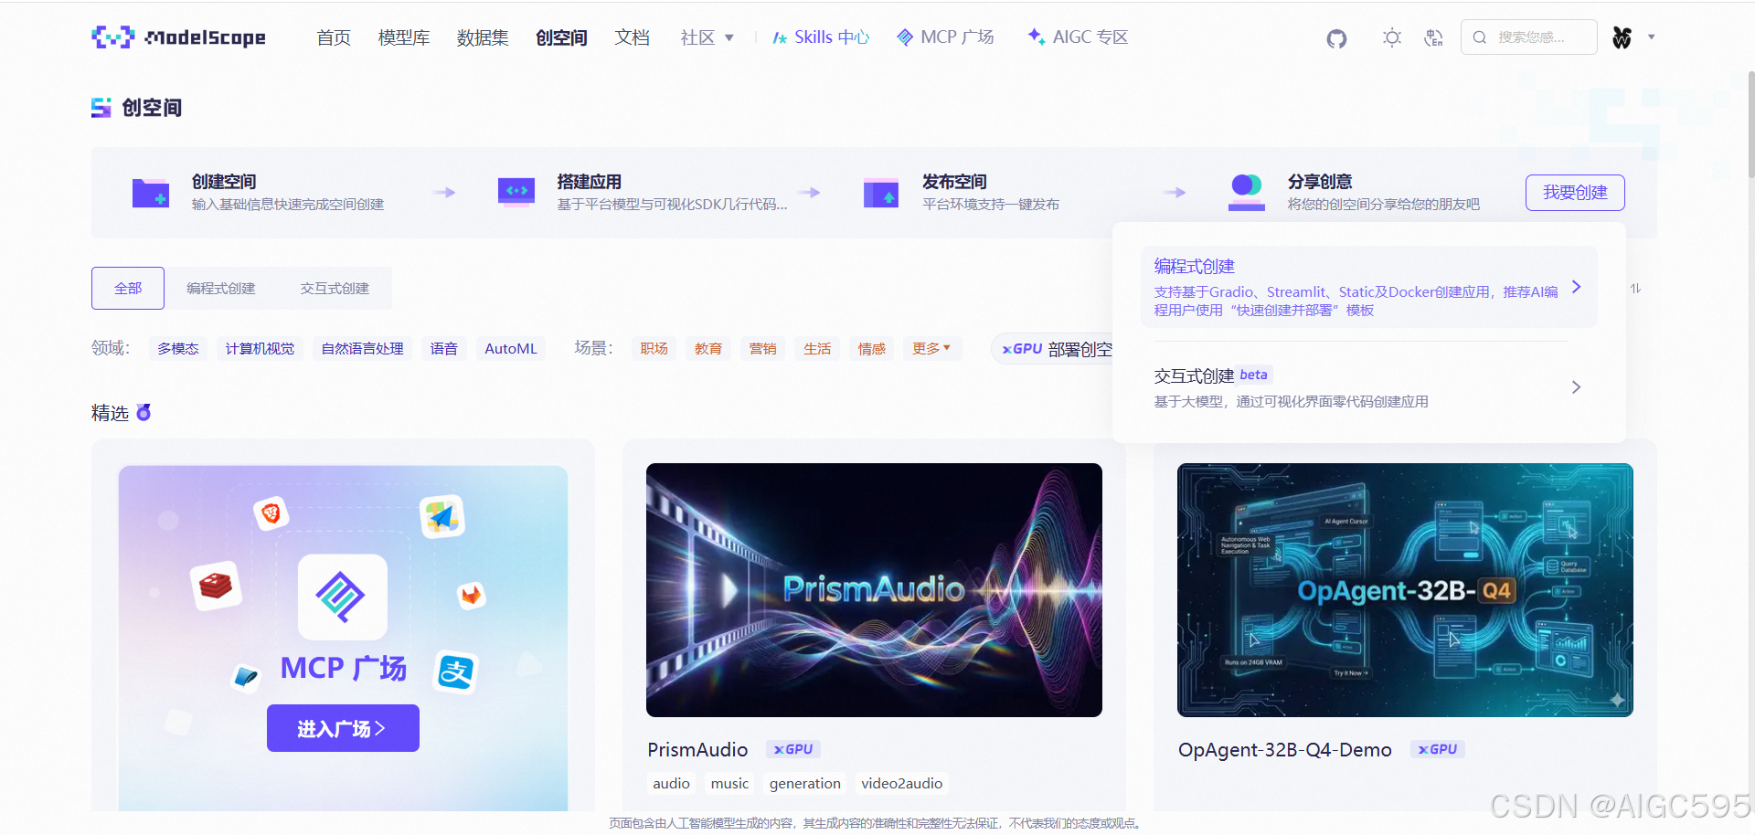Click the MCP 广场 diamond icon in navigation
The width and height of the screenshot is (1755, 835).
pos(904,37)
